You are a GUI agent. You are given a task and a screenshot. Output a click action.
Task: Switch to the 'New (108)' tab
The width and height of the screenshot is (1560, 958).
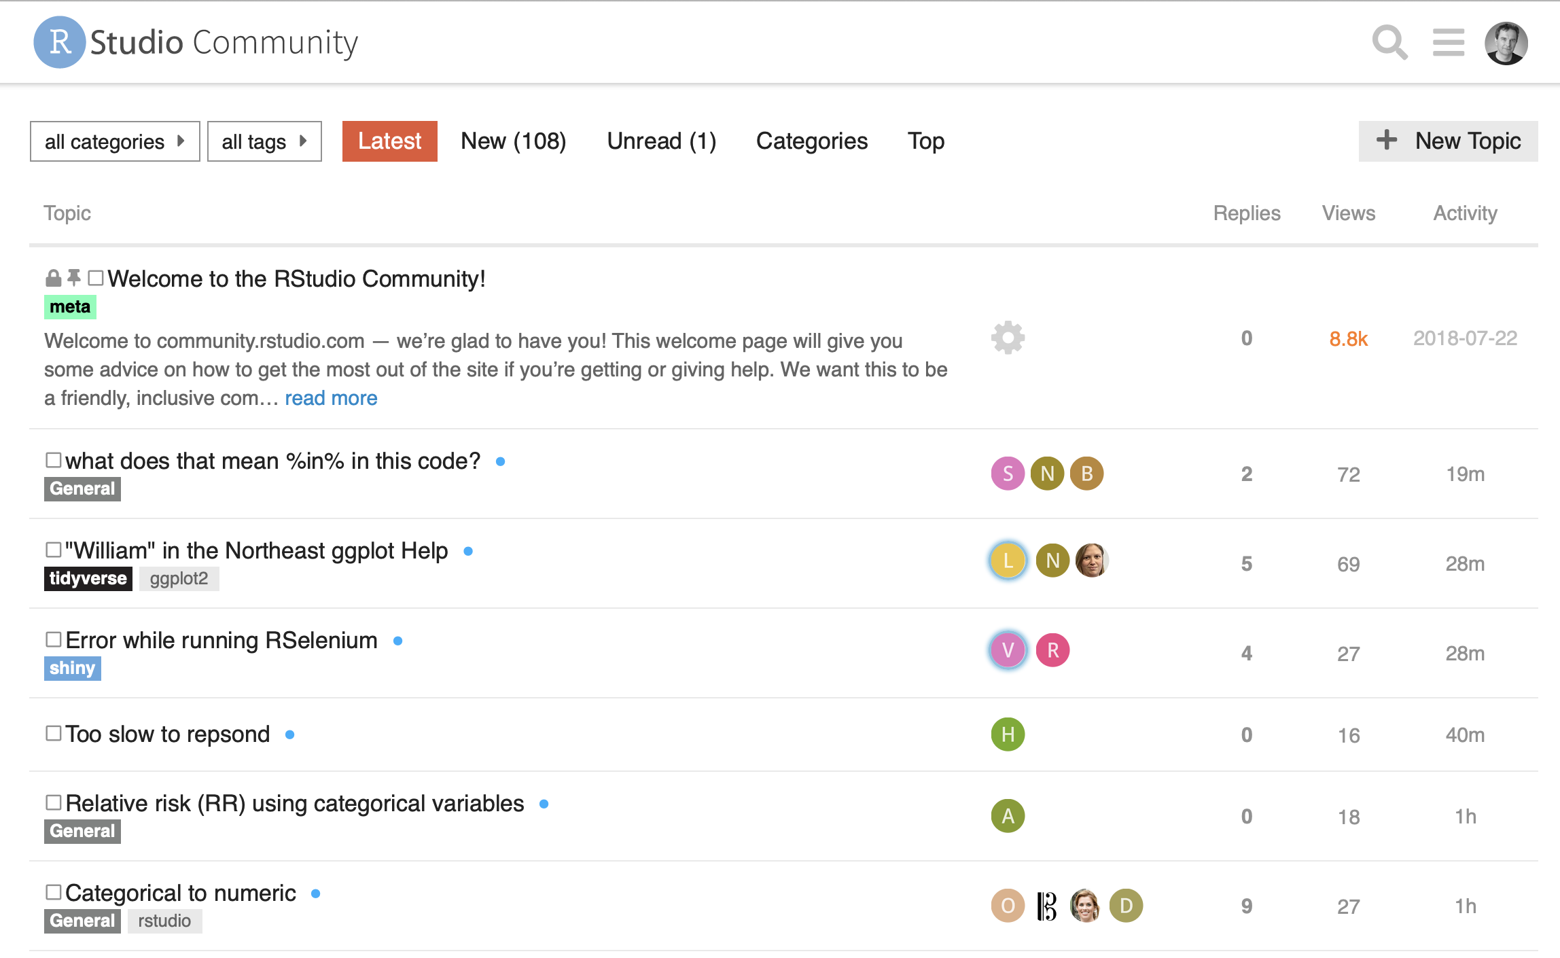coord(513,141)
